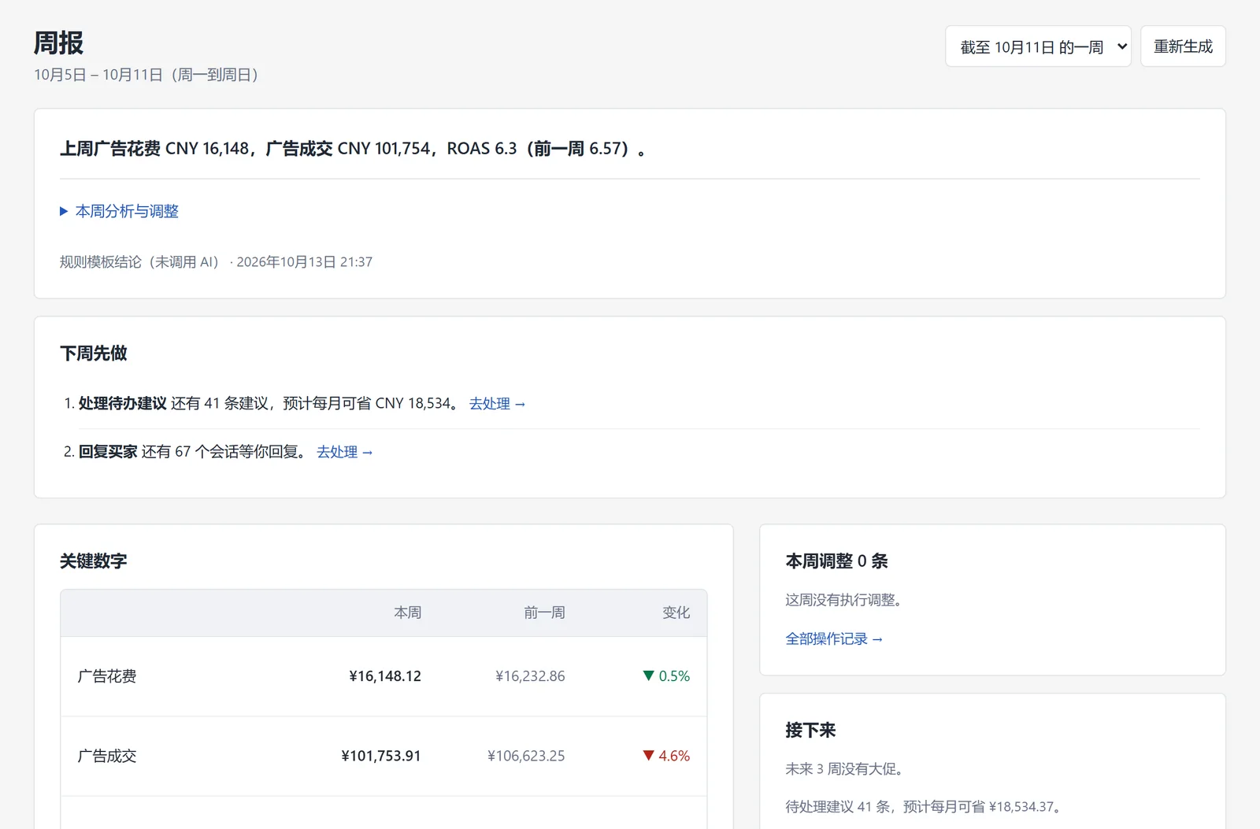This screenshot has height=829, width=1260.
Task: Select the timestamp 2026年10月13日 21:37
Action: (x=304, y=262)
